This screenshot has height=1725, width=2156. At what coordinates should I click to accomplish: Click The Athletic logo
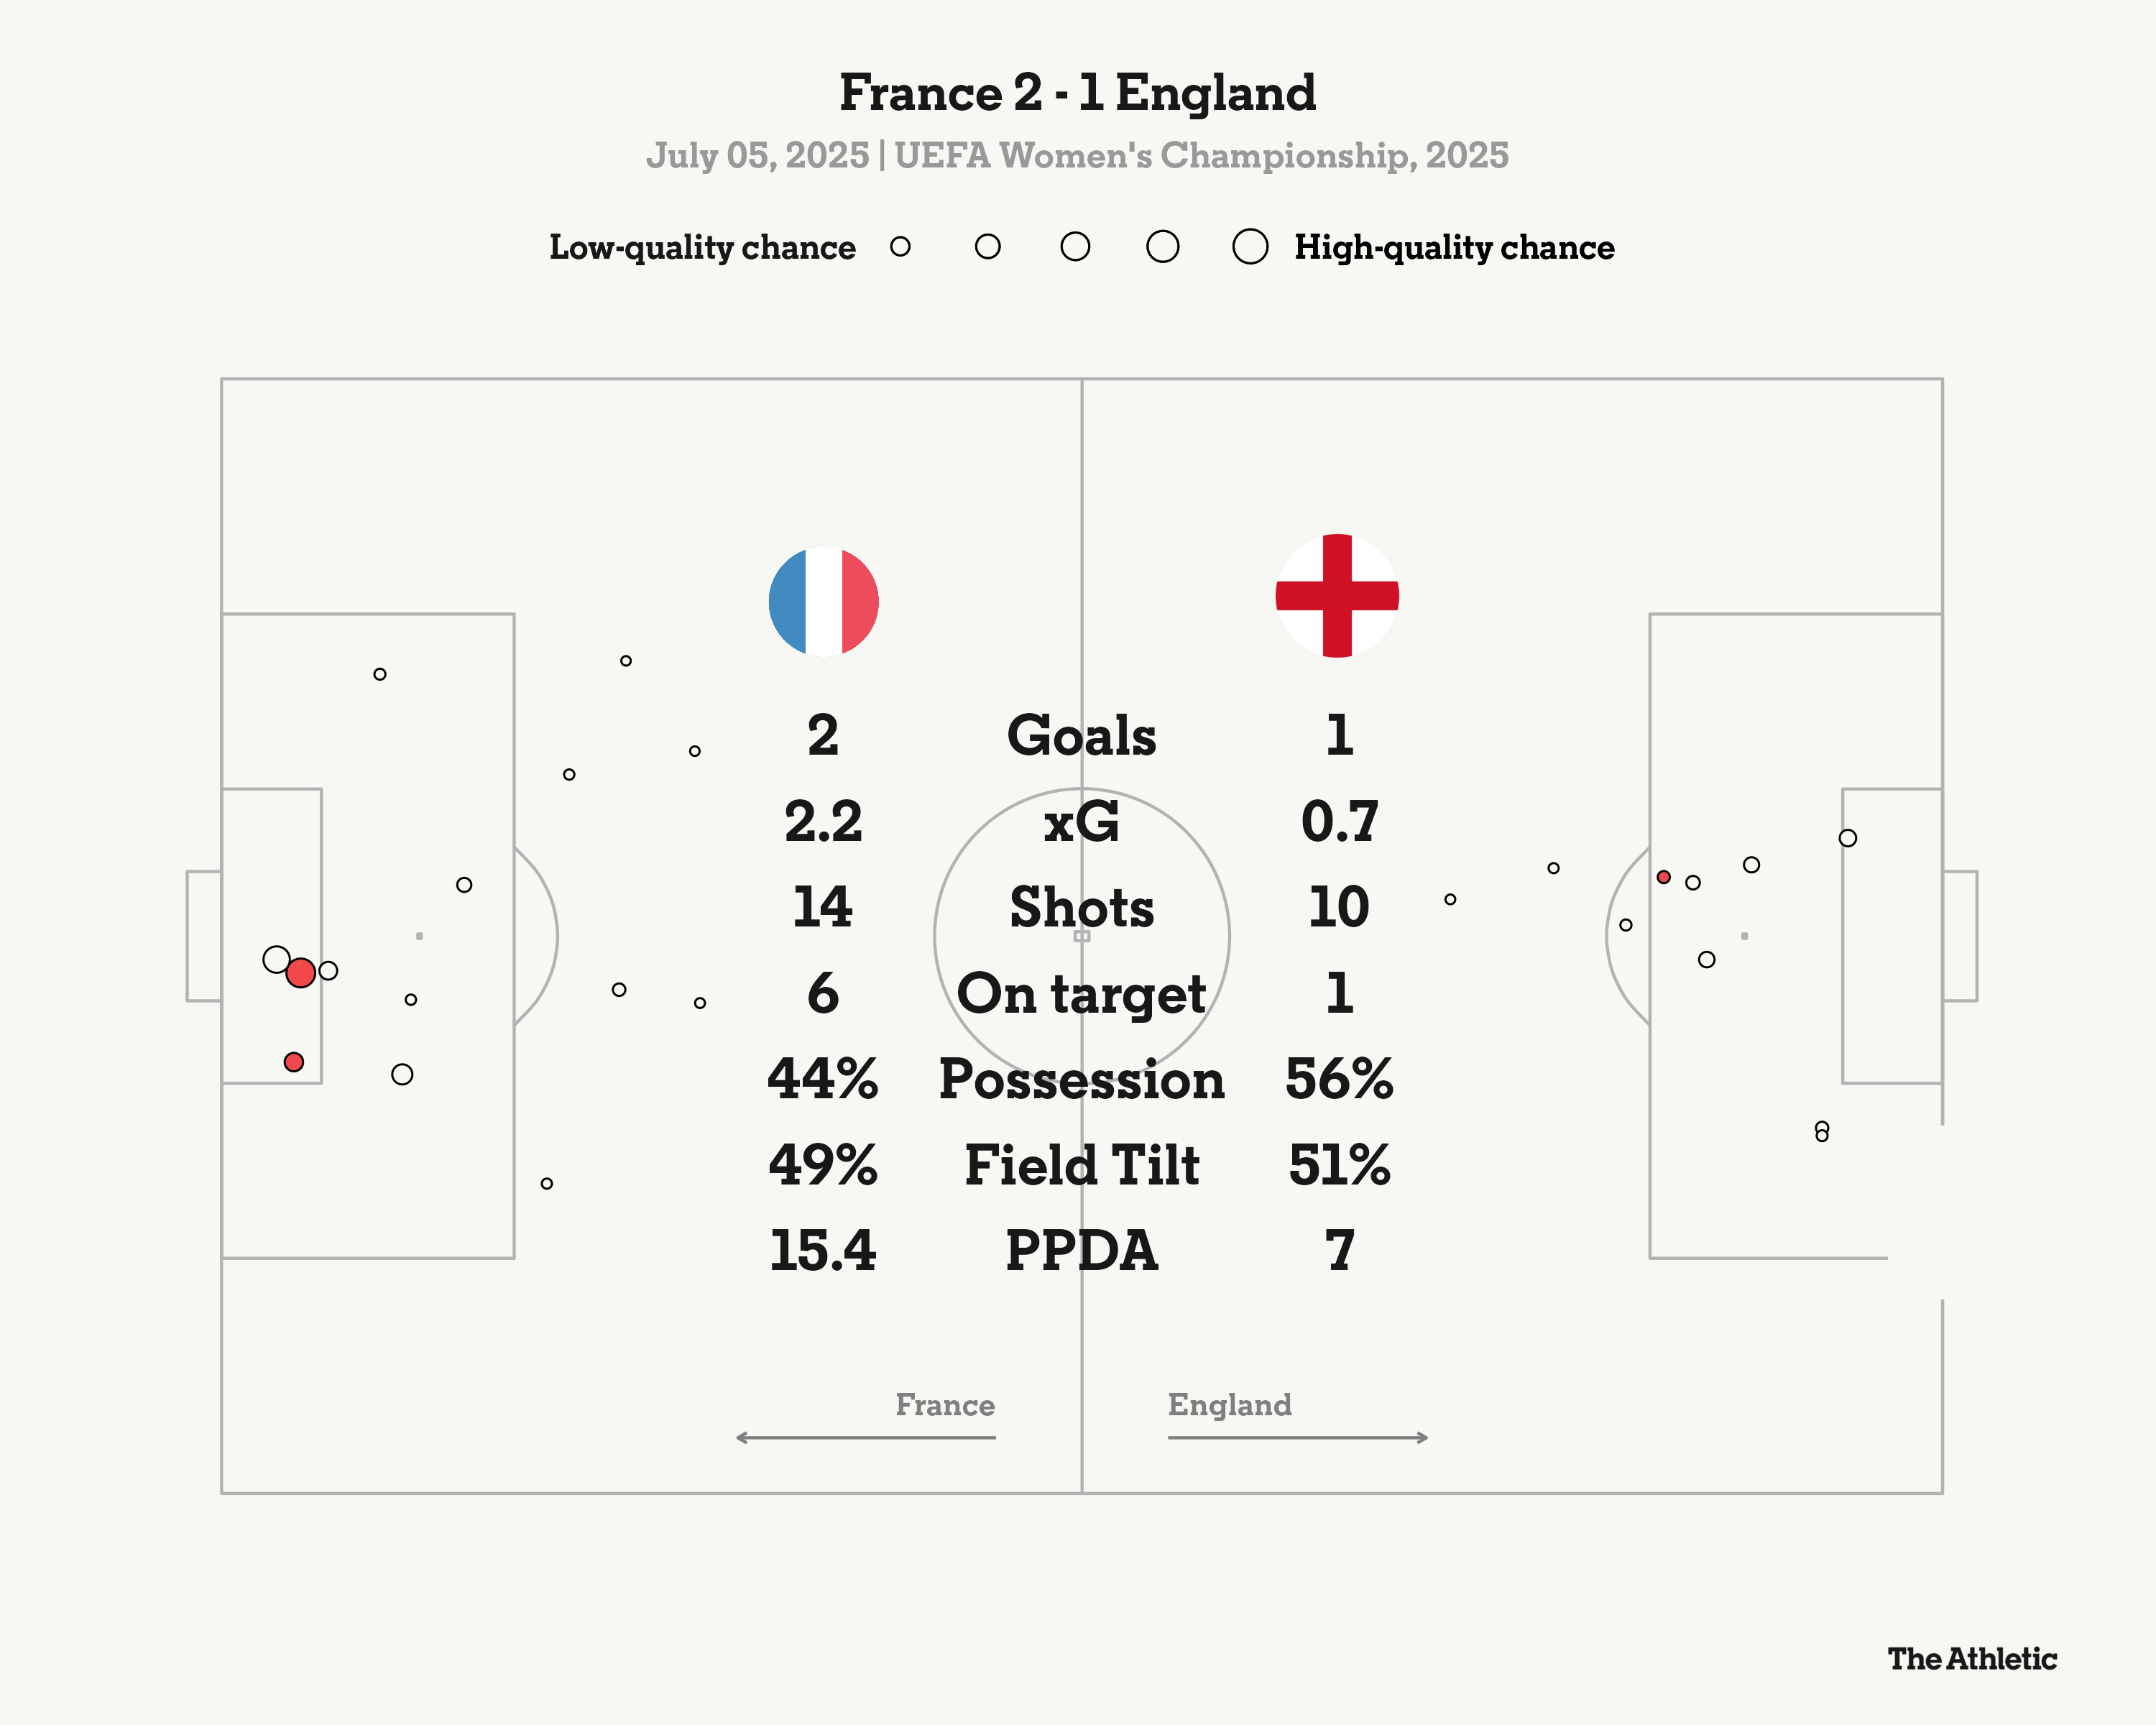pos(1972,1659)
